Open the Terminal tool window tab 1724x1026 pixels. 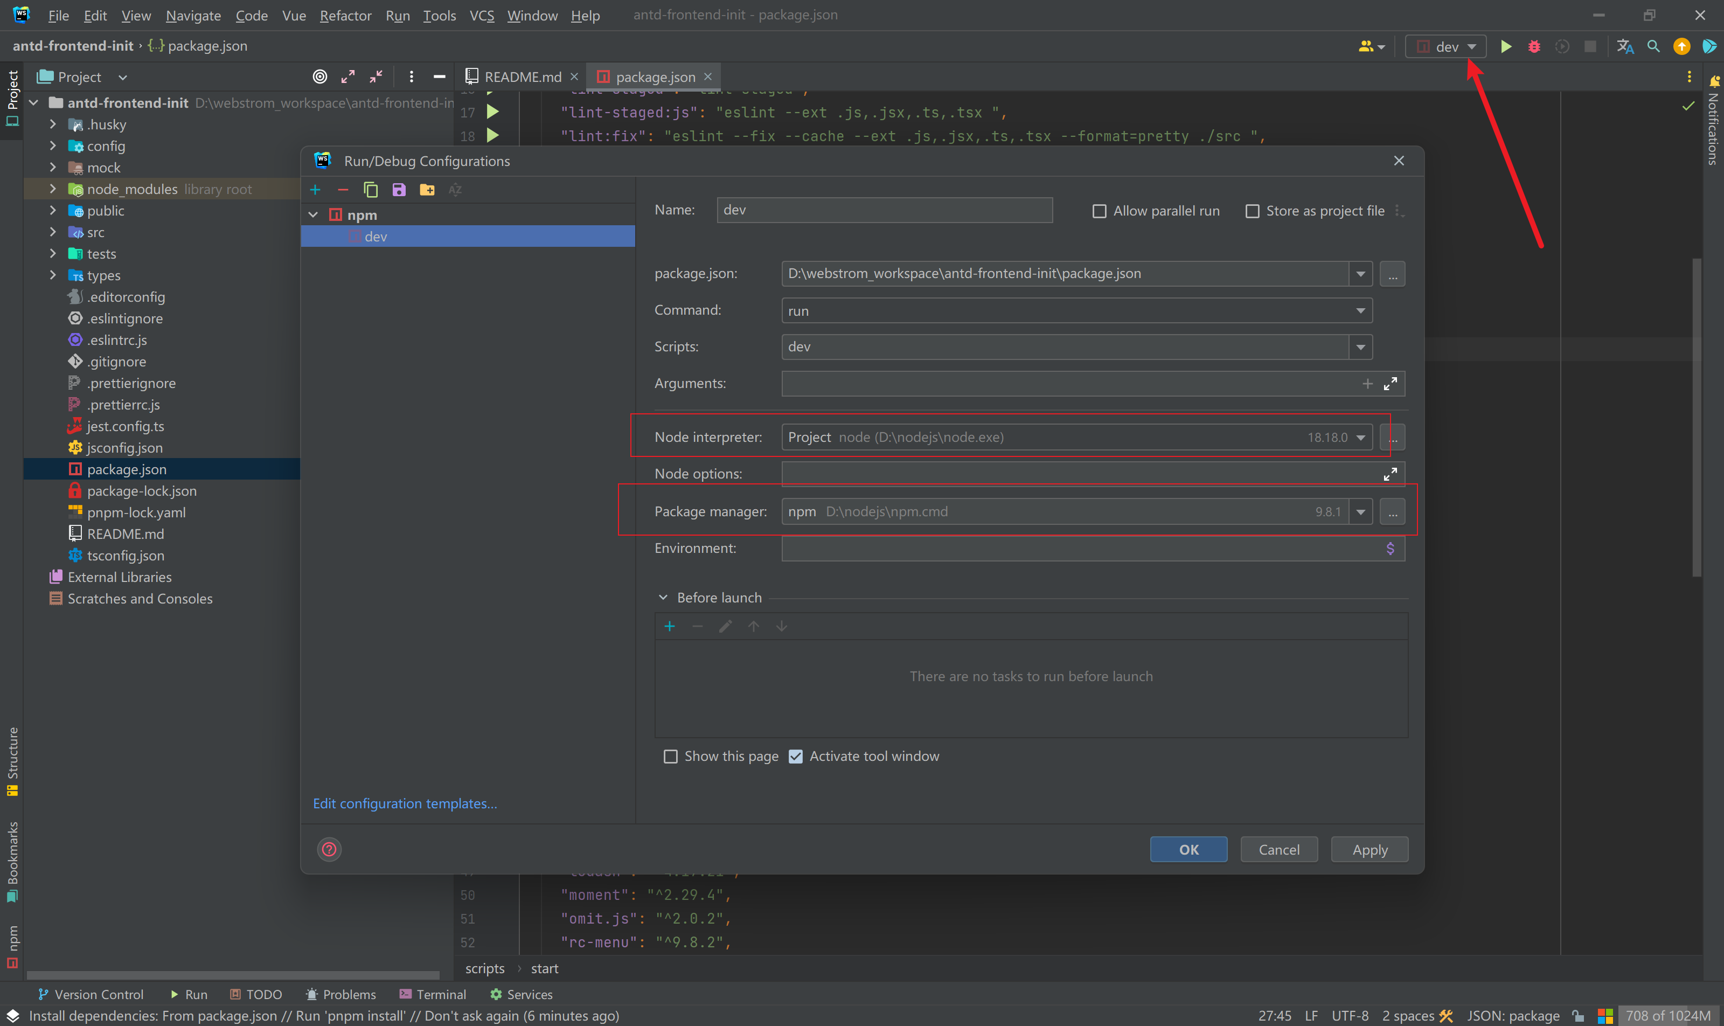[433, 994]
